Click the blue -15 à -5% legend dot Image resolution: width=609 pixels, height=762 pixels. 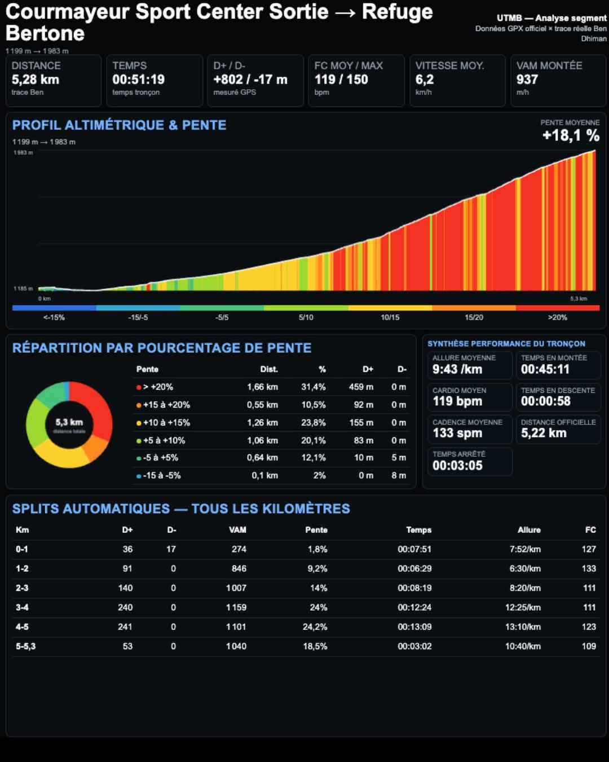click(x=139, y=476)
